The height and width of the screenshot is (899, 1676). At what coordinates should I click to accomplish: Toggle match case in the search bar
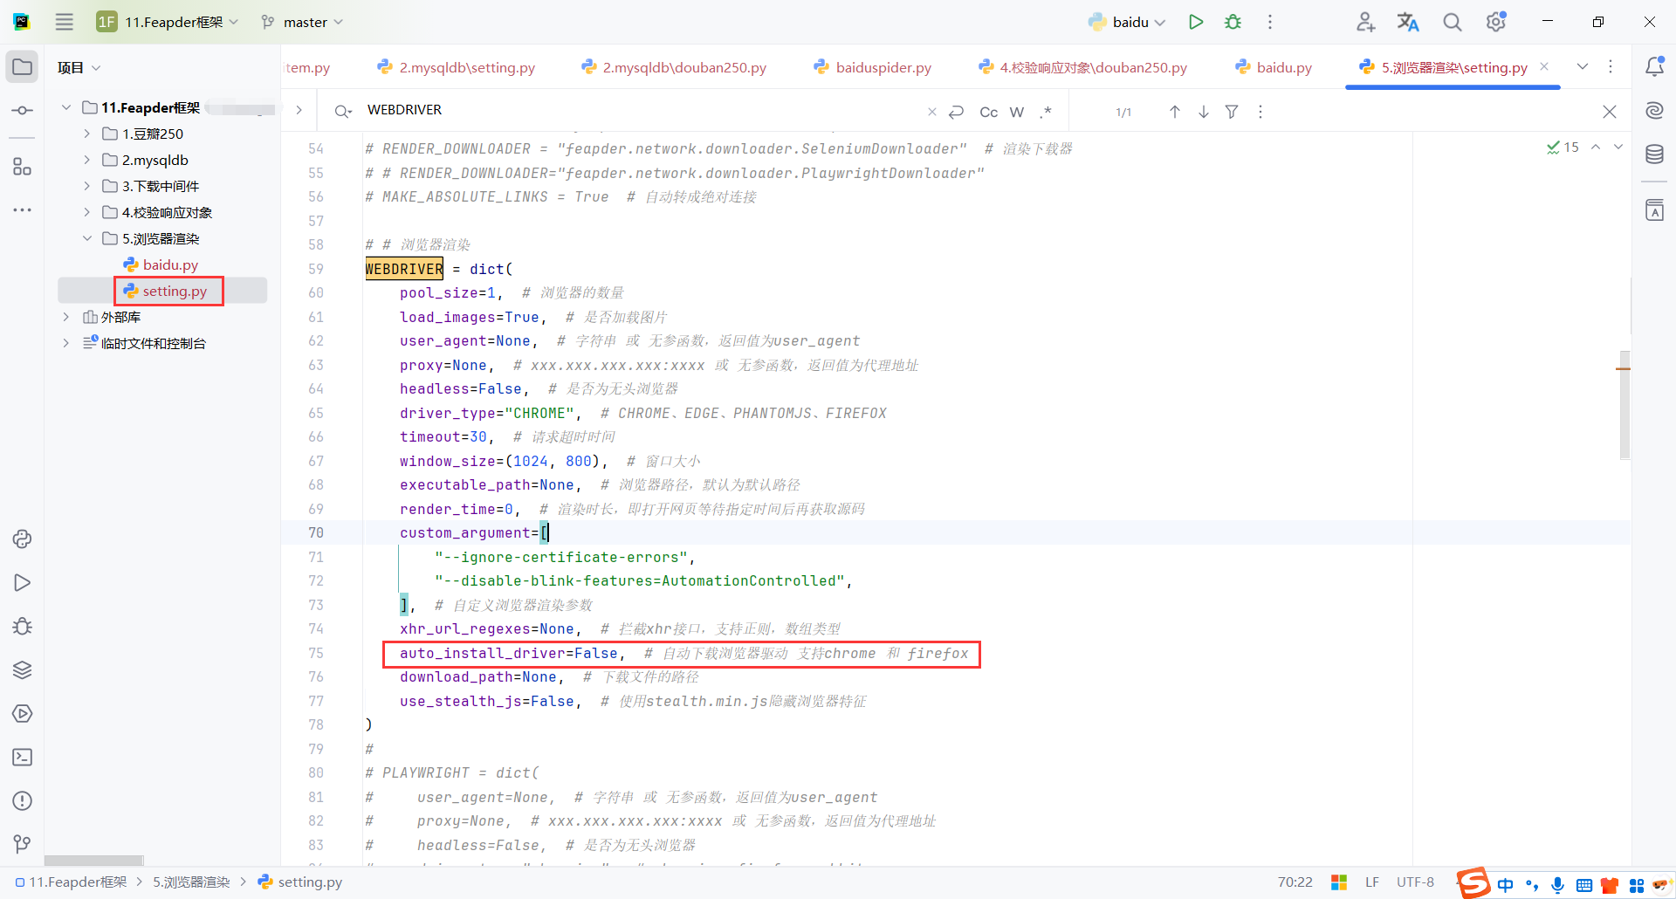pyautogui.click(x=987, y=112)
